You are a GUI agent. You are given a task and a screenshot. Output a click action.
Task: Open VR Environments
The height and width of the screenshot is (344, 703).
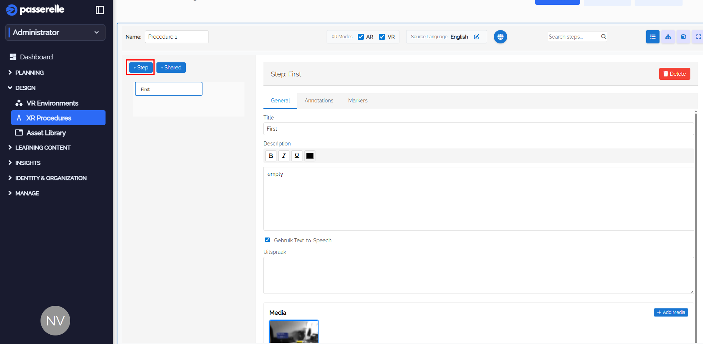coord(52,103)
